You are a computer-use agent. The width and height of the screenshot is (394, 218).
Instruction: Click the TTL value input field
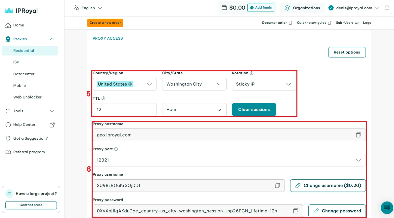(x=124, y=110)
